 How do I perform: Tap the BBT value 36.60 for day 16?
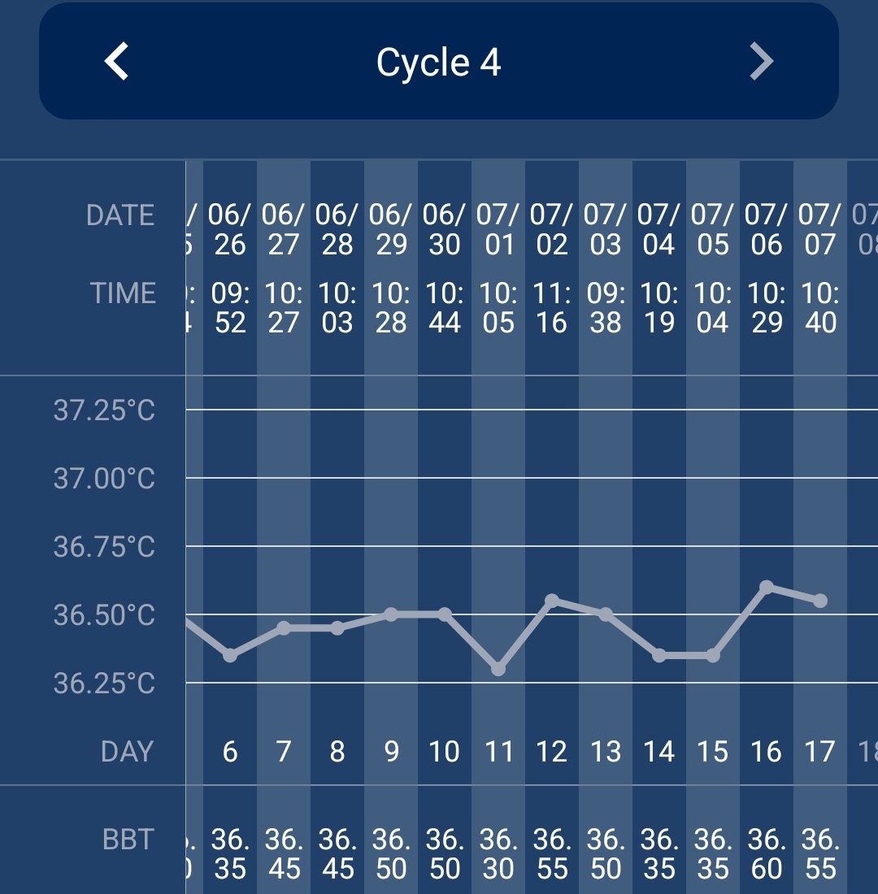coord(766,853)
